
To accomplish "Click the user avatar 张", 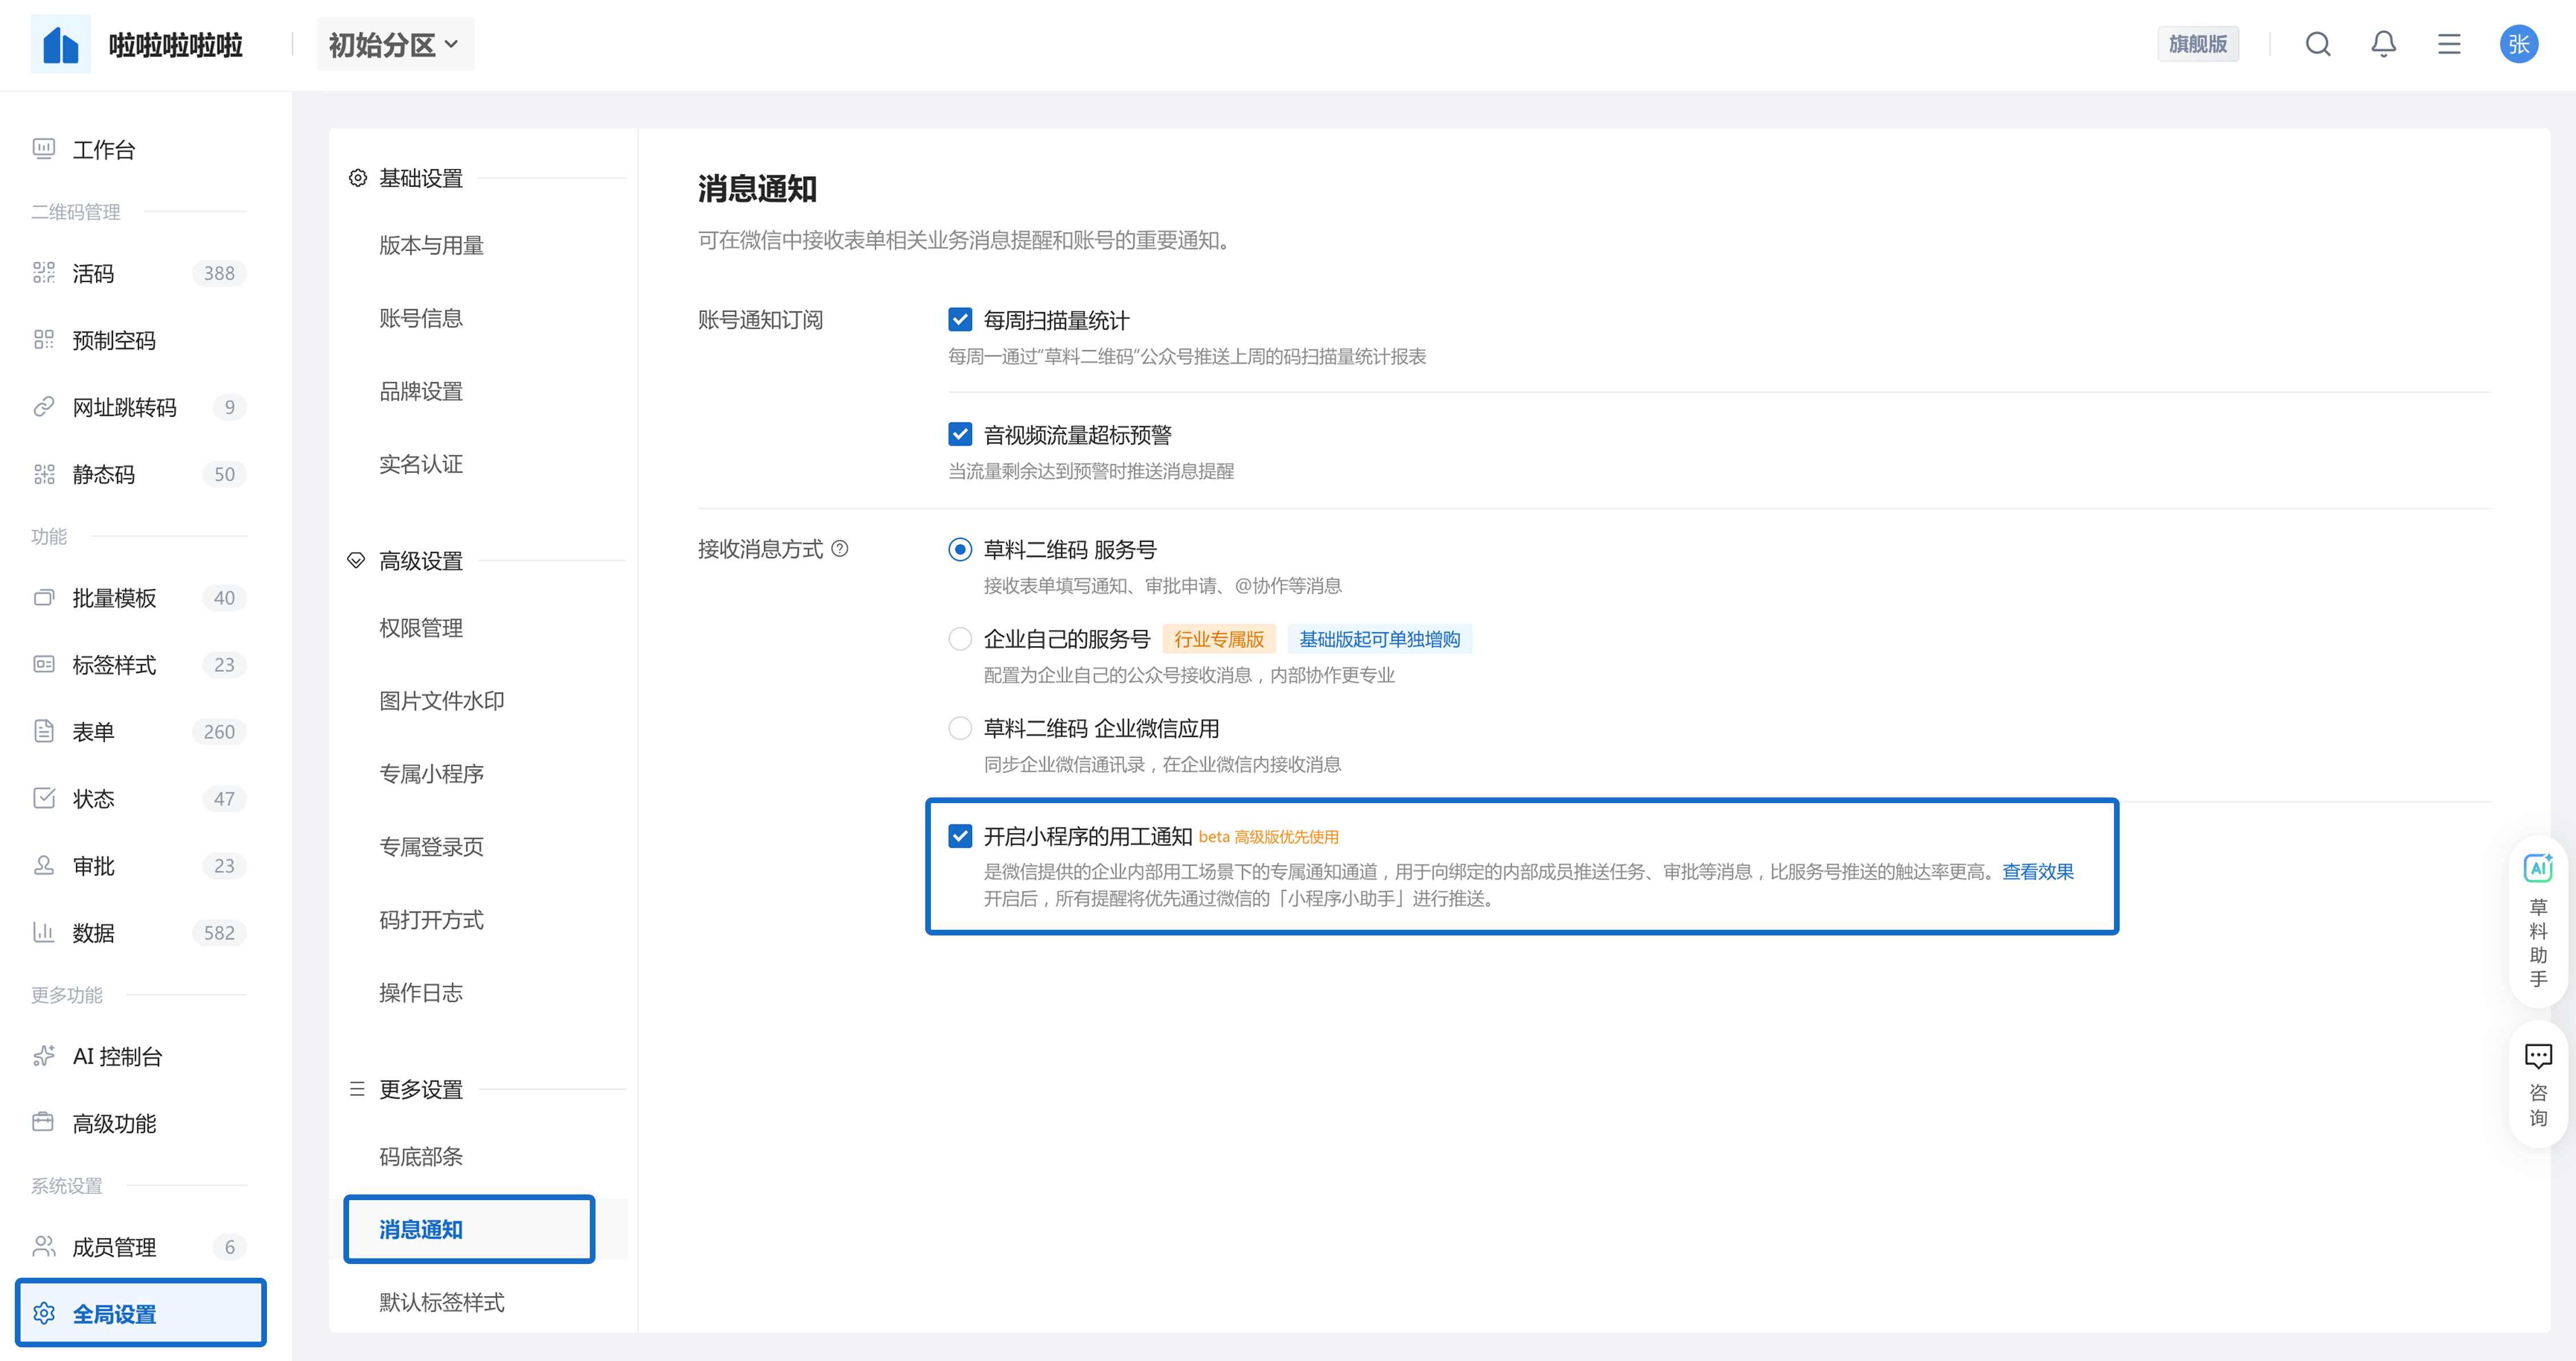I will pos(2518,44).
